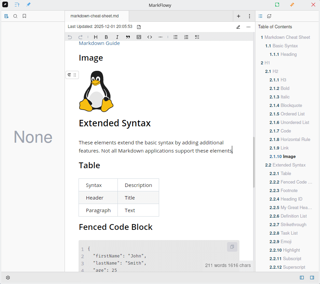This screenshot has height=284, width=320.
Task: Select the markdown-cheat-sheet.md tab
Action: pyautogui.click(x=95, y=16)
